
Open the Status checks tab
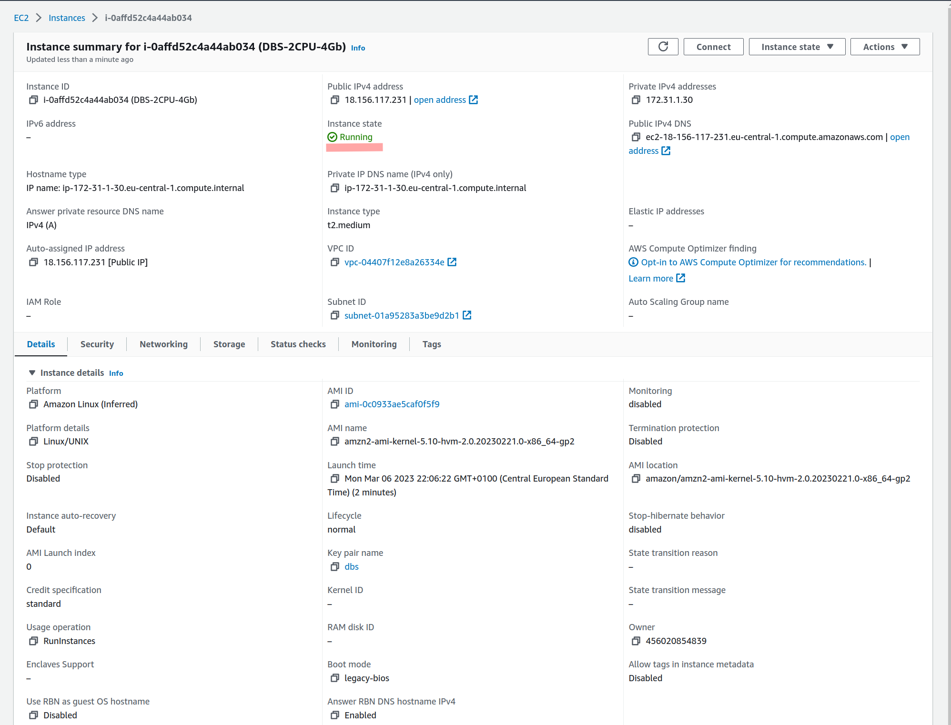pyautogui.click(x=298, y=344)
